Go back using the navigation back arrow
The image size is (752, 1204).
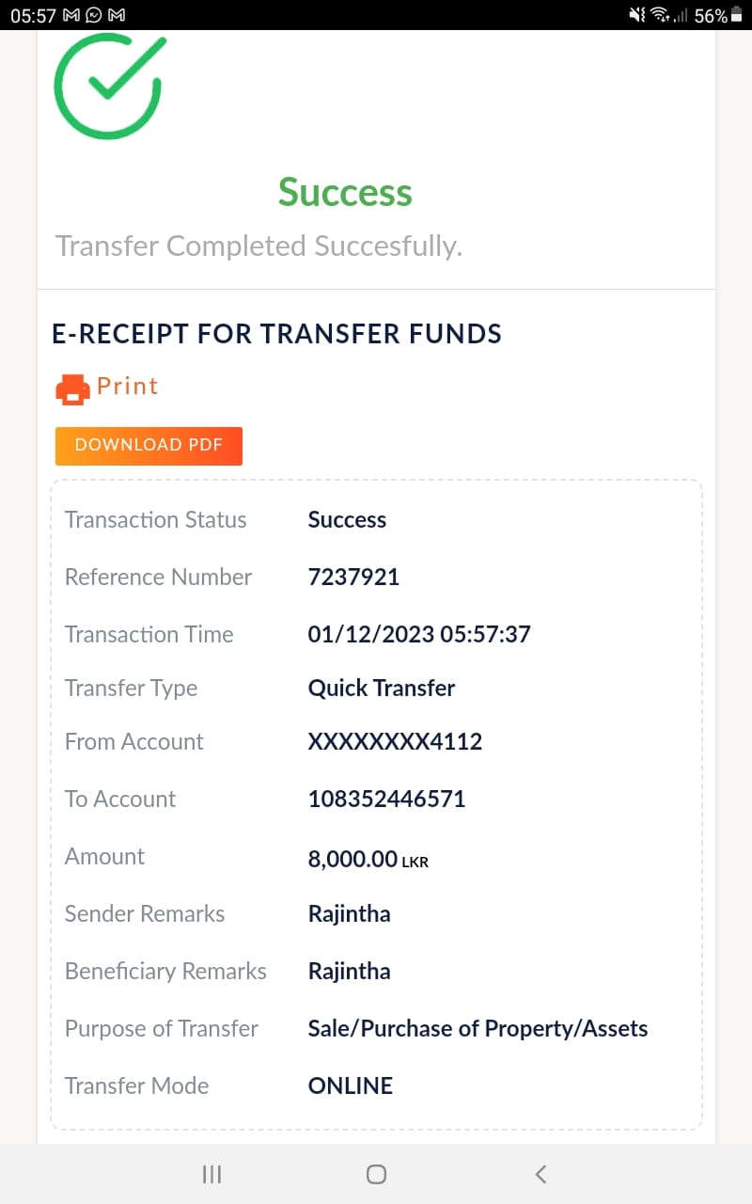(x=540, y=1173)
